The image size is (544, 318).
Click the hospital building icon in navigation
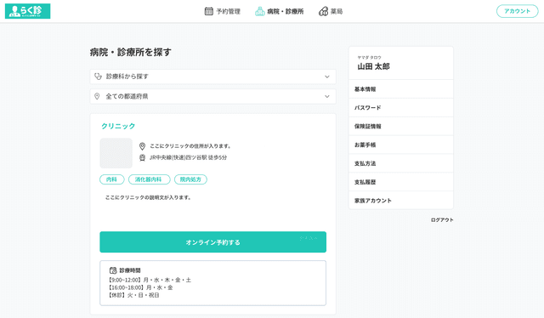click(x=260, y=11)
